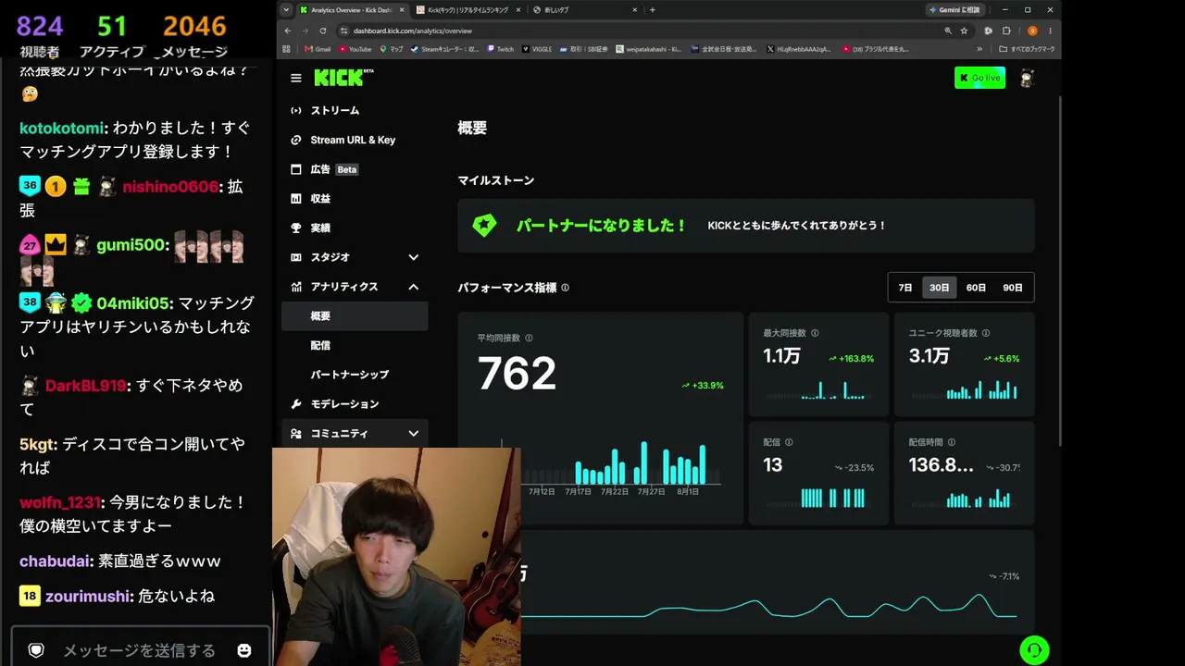Show info tooltip for ユニーク視聴者数
The height and width of the screenshot is (666, 1185).
pos(985,333)
